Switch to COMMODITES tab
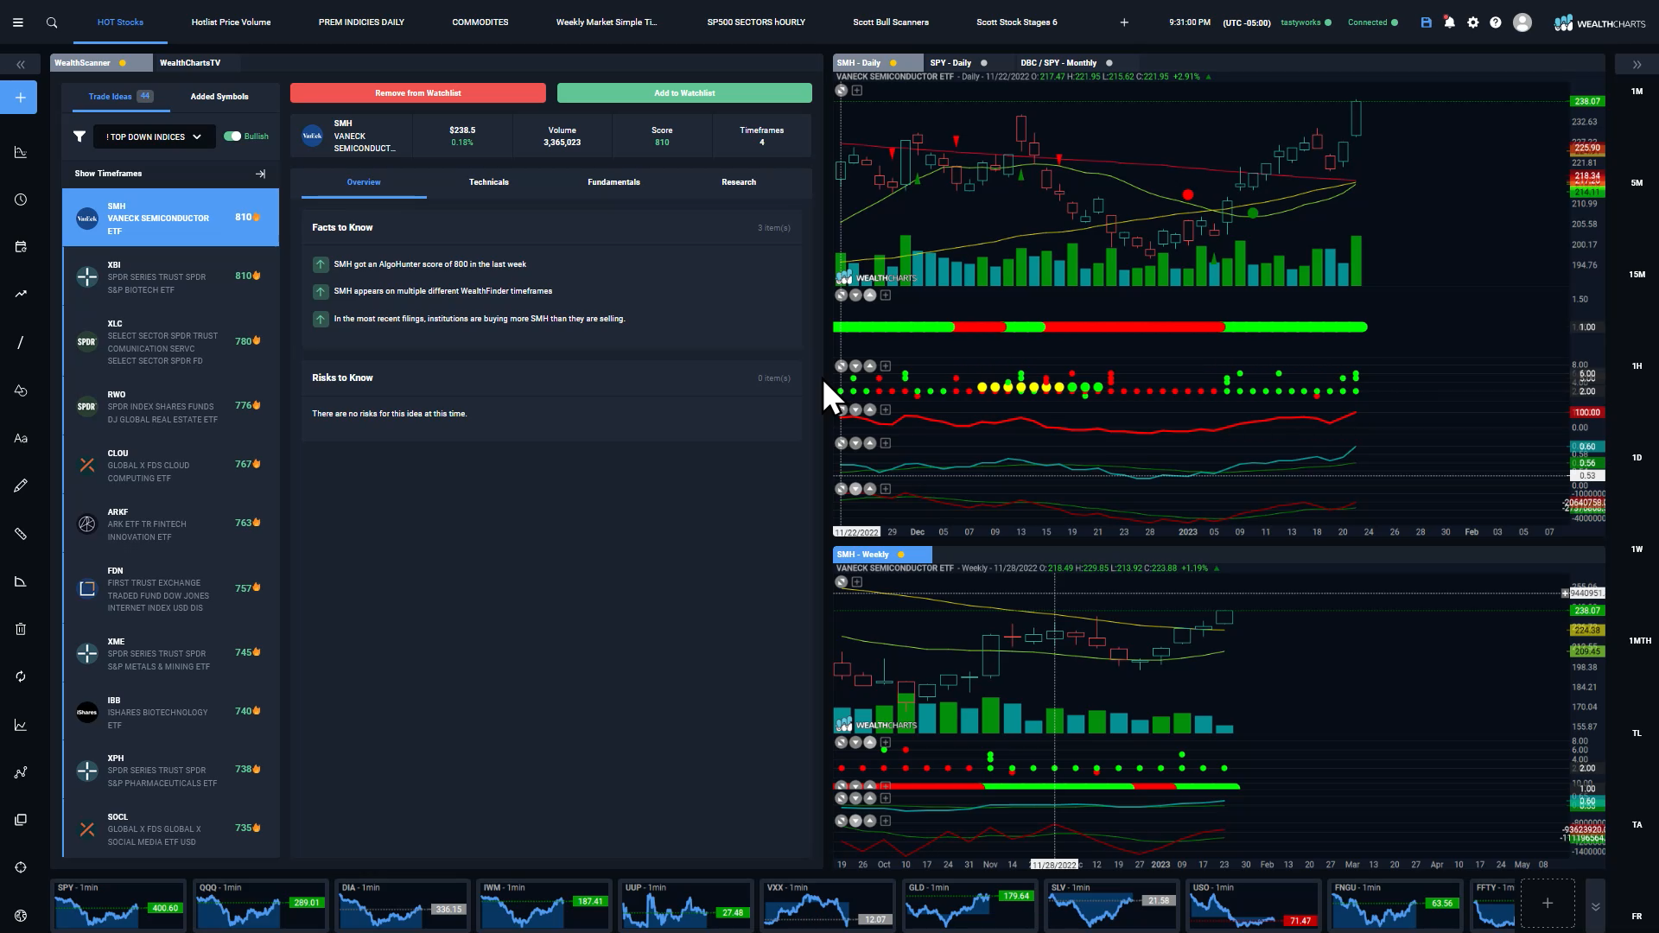Screen dimensions: 1659x933 coord(480,22)
